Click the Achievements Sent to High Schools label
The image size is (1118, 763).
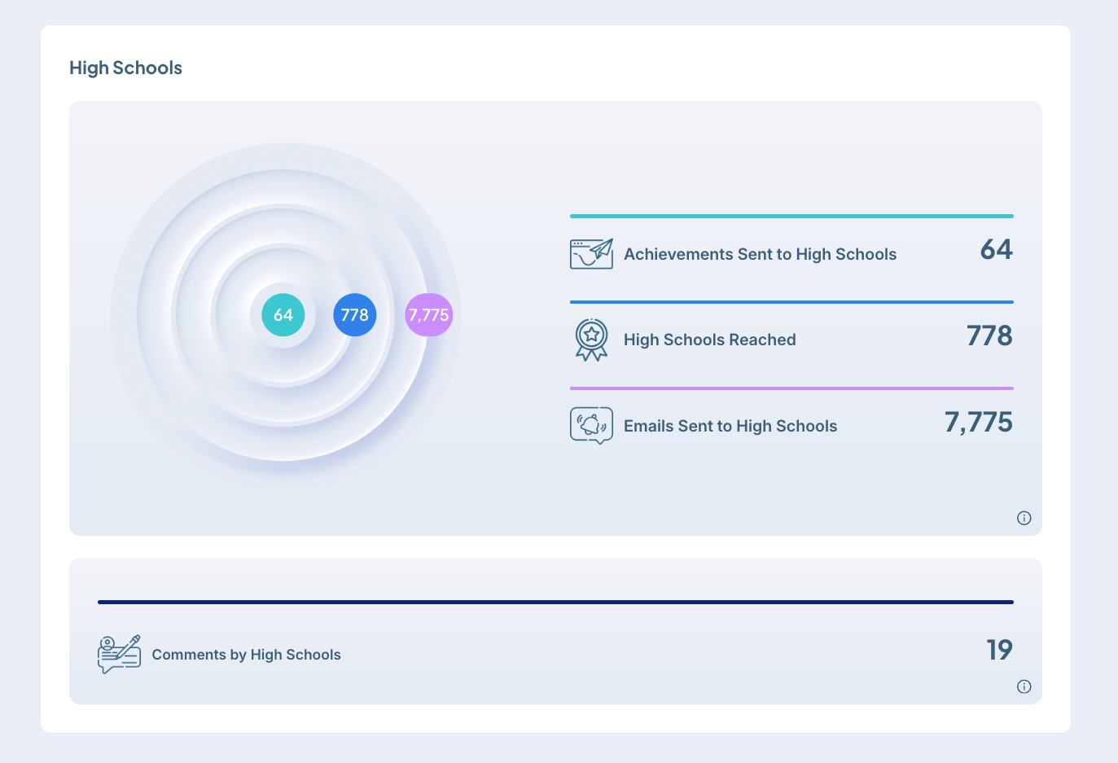pos(760,255)
